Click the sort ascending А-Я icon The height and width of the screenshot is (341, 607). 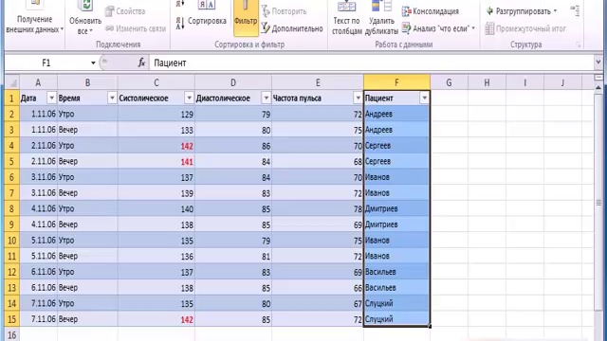(x=180, y=4)
